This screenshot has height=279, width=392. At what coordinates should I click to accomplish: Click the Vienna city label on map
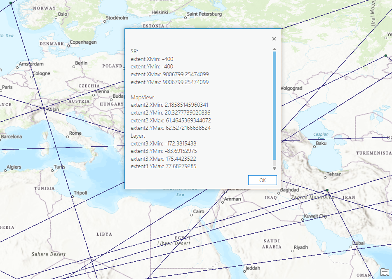click(x=102, y=91)
